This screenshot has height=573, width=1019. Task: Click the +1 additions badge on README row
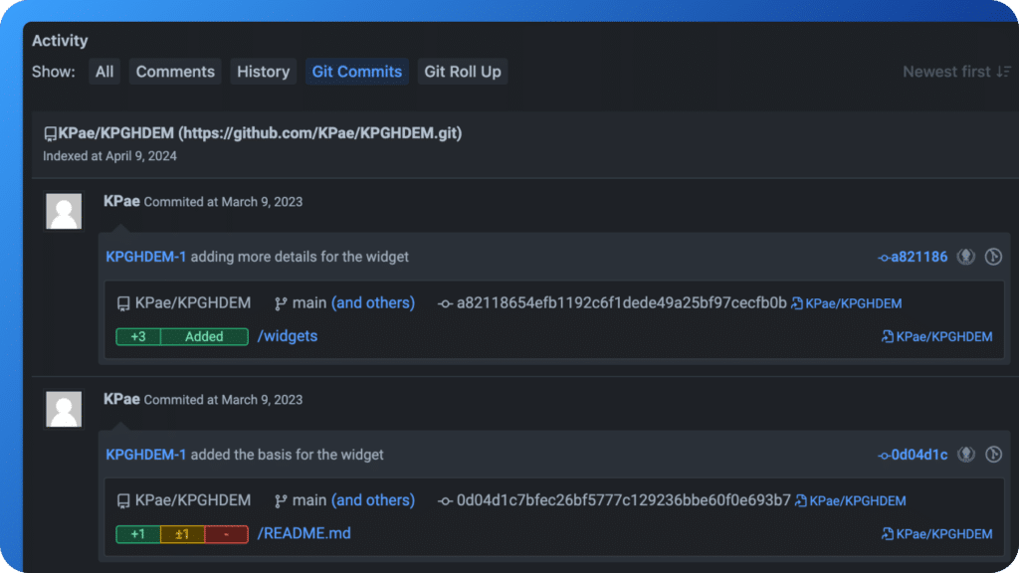[138, 534]
